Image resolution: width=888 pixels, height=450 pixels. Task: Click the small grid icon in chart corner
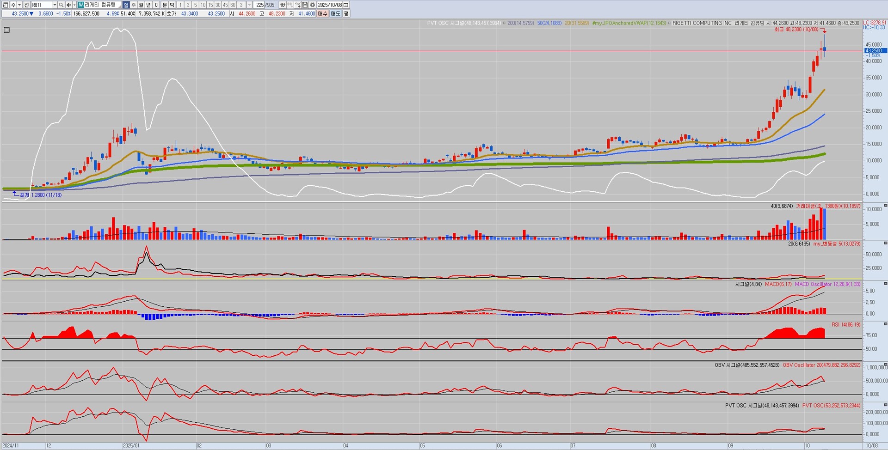[6, 30]
